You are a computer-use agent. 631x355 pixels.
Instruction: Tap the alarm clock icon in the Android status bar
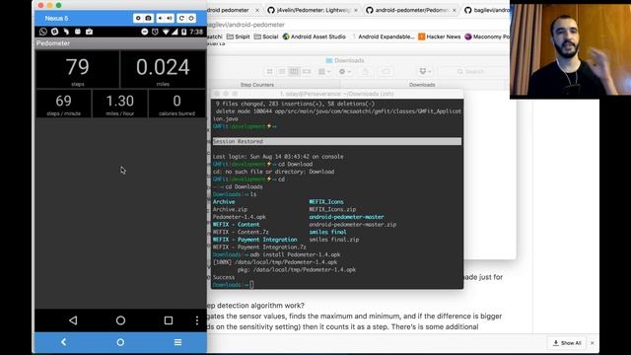pyautogui.click(x=156, y=32)
